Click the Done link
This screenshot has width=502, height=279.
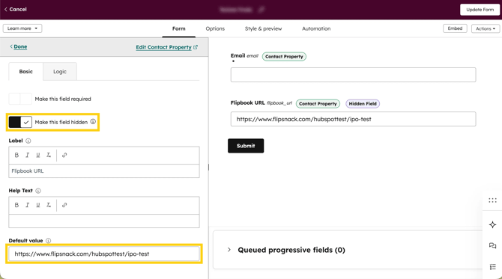pos(19,46)
